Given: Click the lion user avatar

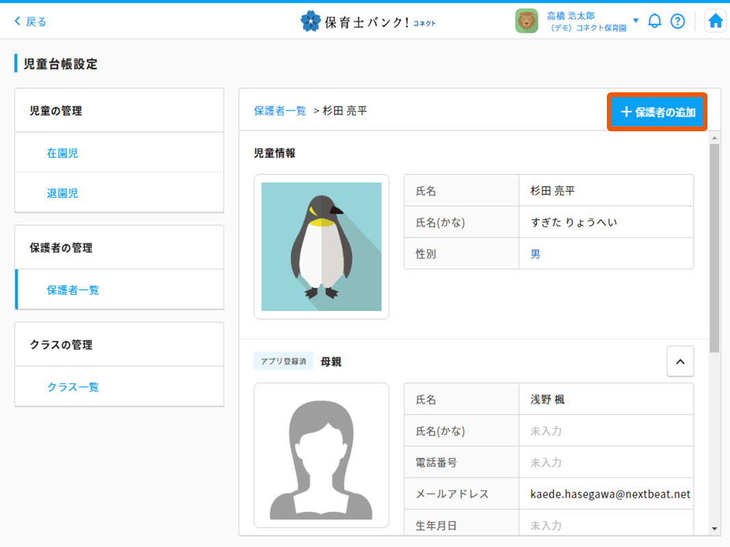Looking at the screenshot, I should click(527, 21).
